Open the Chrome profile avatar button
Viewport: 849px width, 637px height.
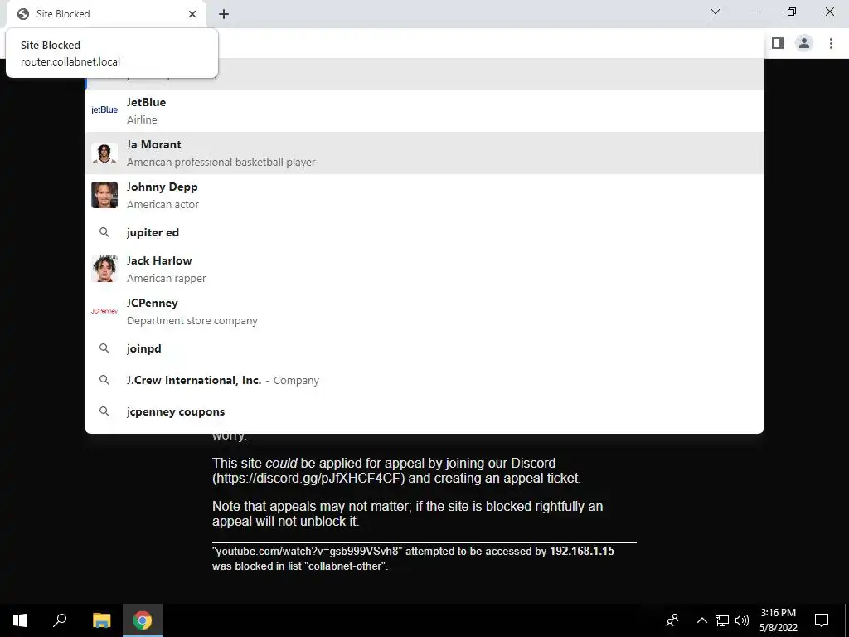coord(804,43)
